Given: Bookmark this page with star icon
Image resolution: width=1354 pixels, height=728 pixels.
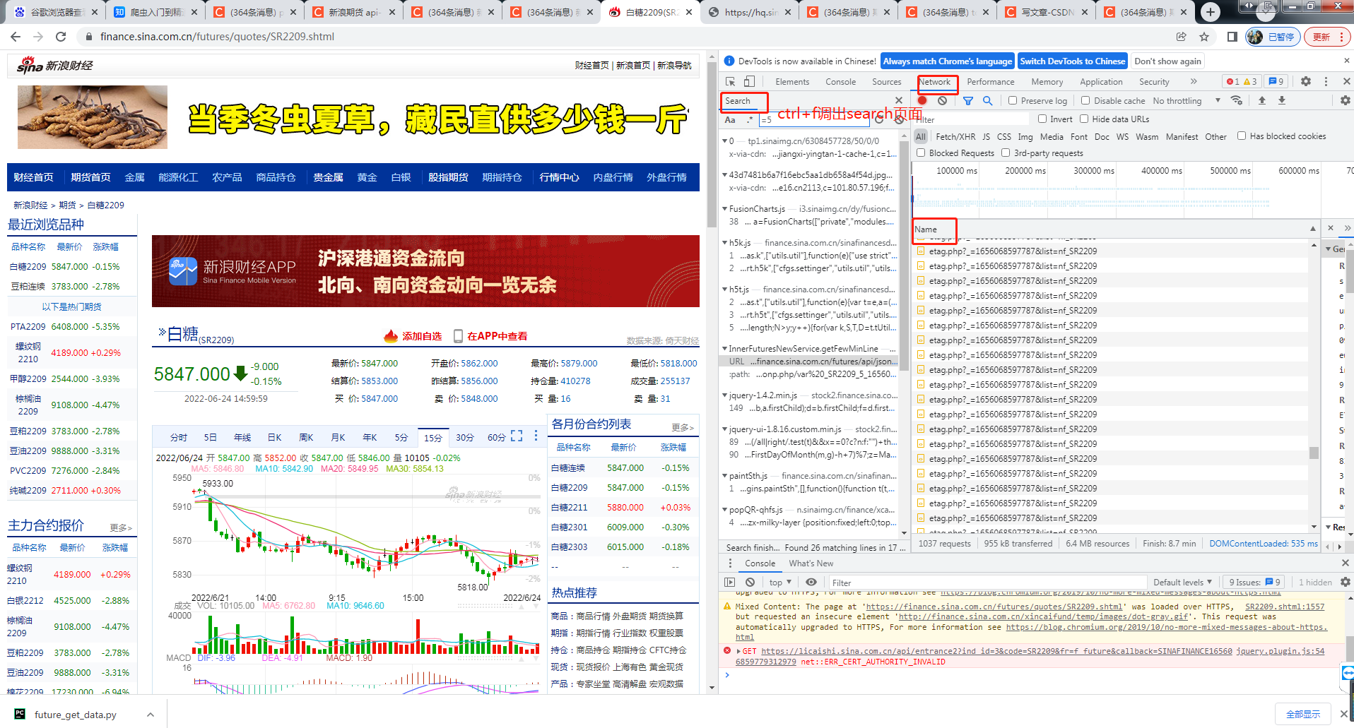Looking at the screenshot, I should pos(1204,37).
